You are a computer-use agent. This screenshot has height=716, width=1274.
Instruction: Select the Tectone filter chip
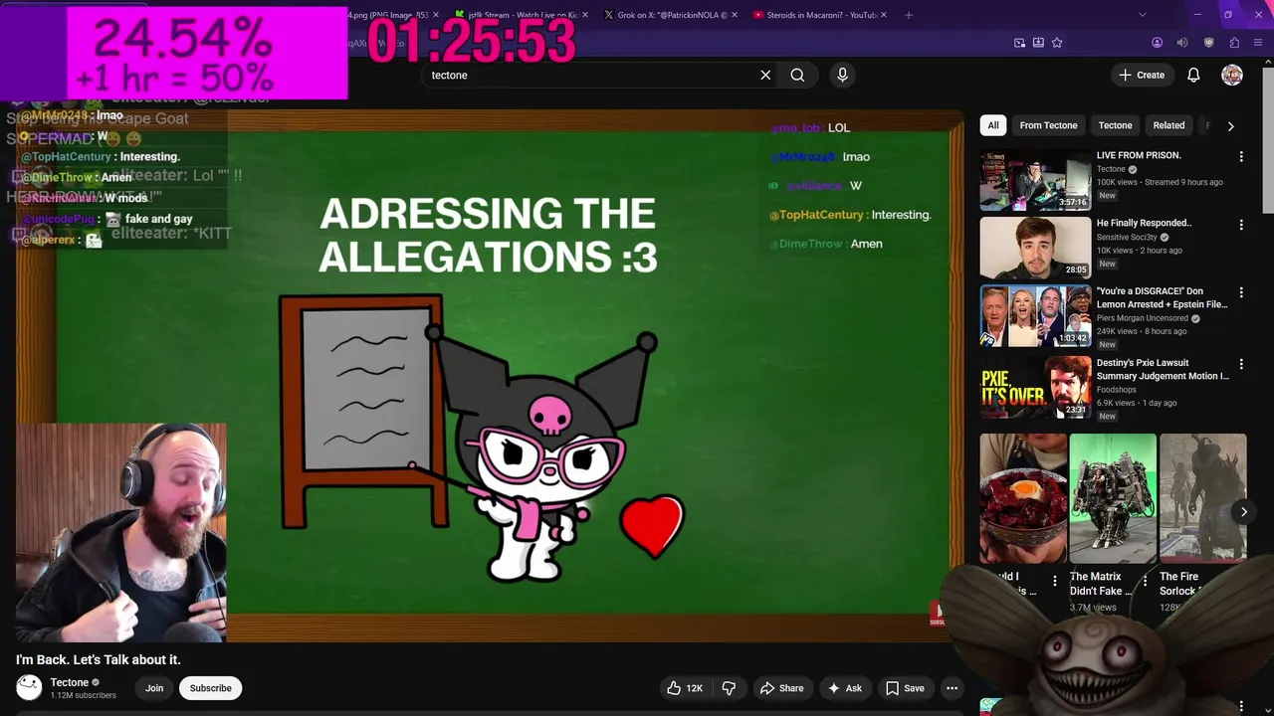pos(1115,125)
